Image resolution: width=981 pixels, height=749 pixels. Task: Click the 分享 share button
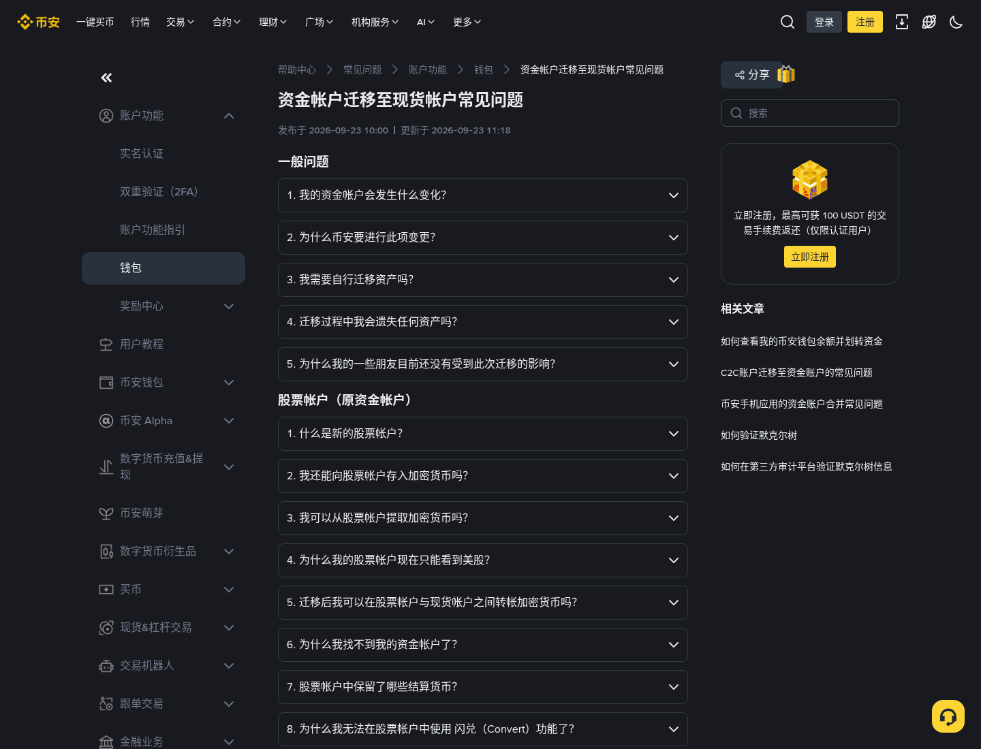coord(752,75)
